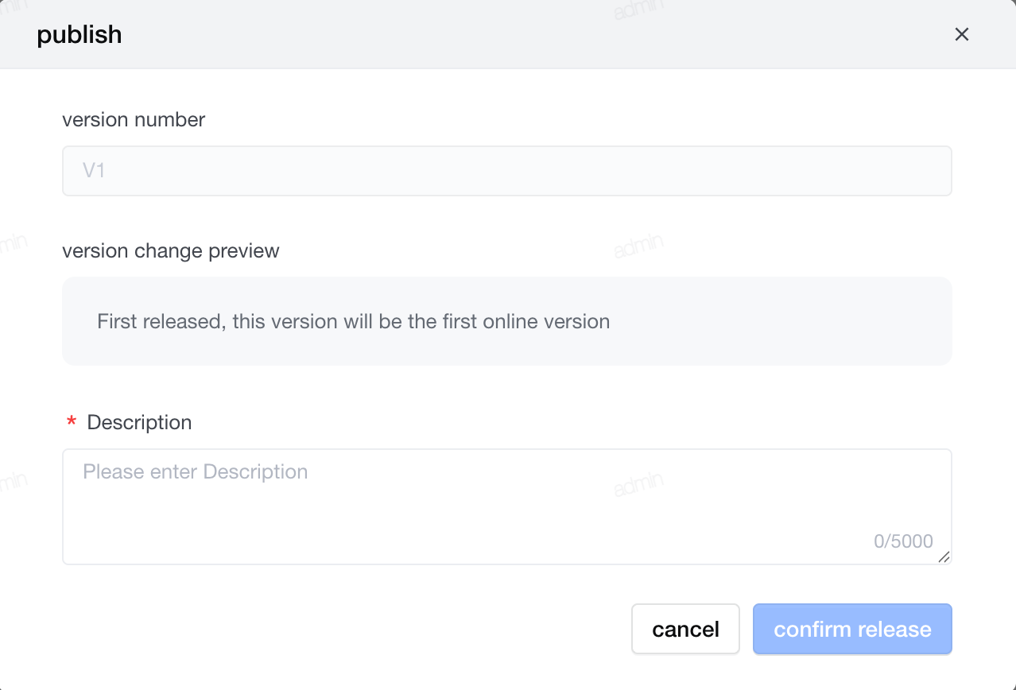This screenshot has height=690, width=1016.
Task: Click the confirm release button
Action: pos(852,629)
